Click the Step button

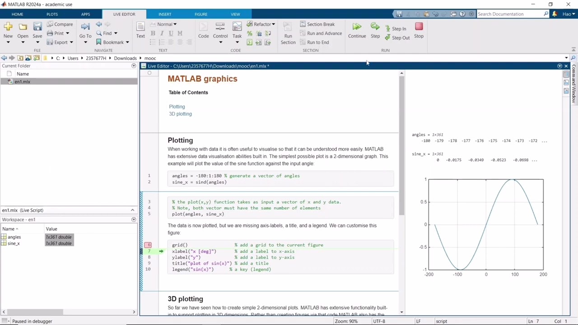(375, 31)
